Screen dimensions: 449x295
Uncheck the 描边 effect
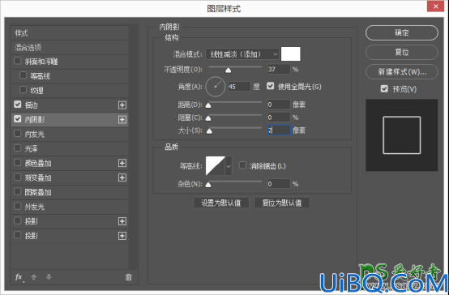pos(18,105)
